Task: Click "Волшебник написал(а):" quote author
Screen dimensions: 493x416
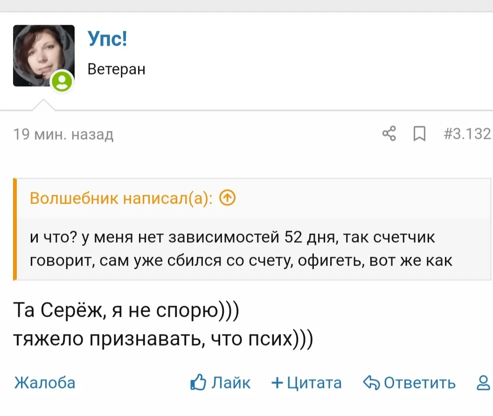Action: (121, 198)
